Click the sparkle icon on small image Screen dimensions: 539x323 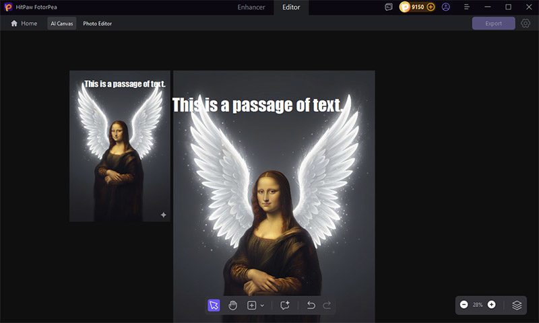coord(164,215)
